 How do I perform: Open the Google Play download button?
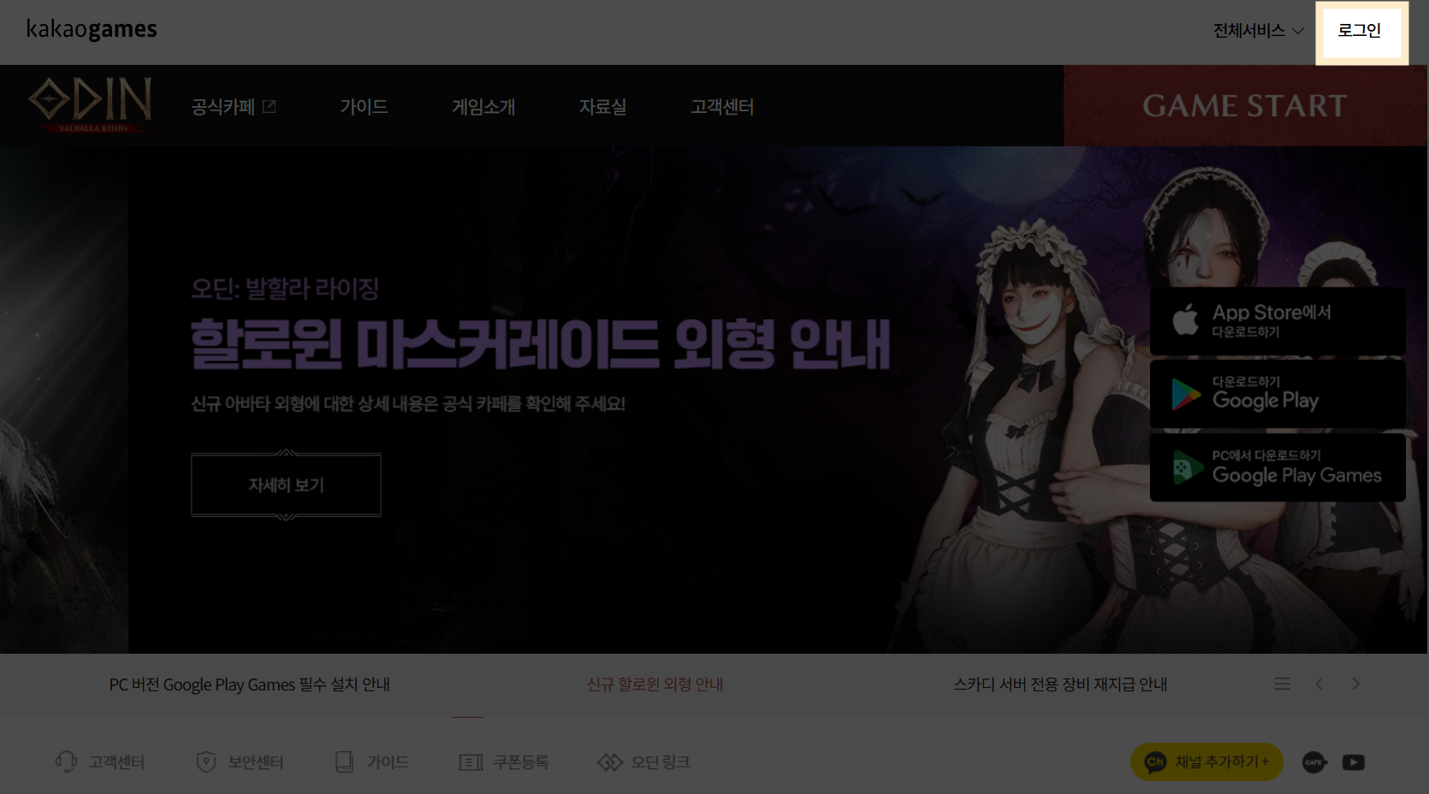pos(1278,394)
